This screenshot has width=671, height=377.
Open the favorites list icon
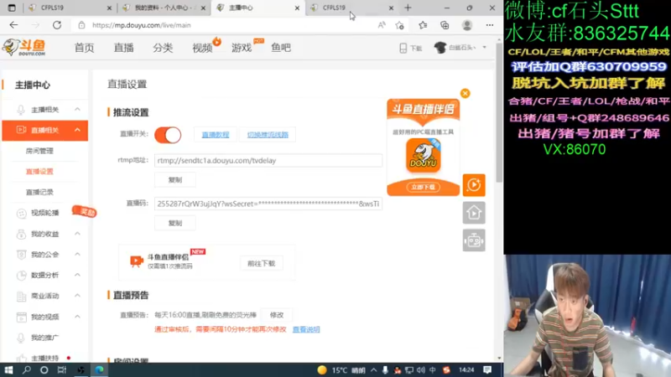click(x=423, y=25)
